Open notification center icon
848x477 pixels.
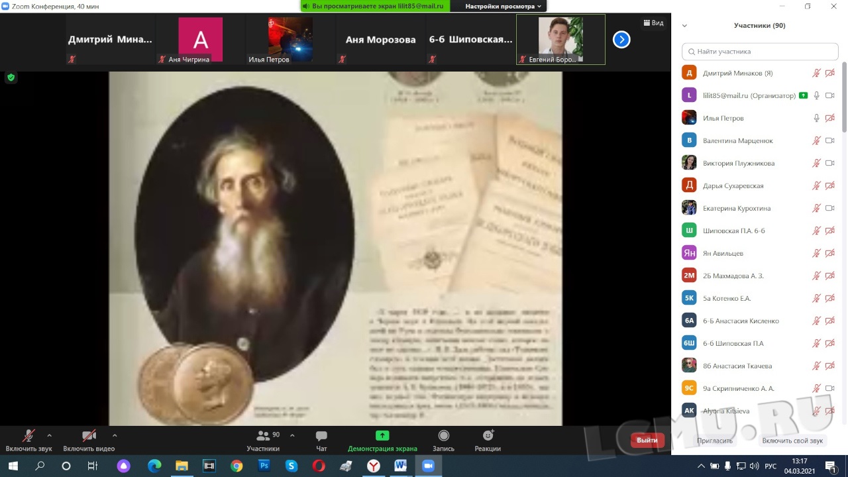point(833,466)
